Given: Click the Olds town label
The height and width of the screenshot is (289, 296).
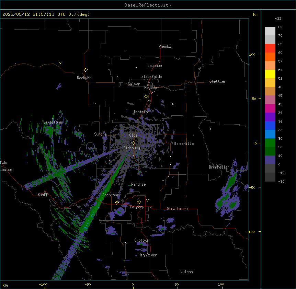Looking at the screenshot, I should click(133, 135).
